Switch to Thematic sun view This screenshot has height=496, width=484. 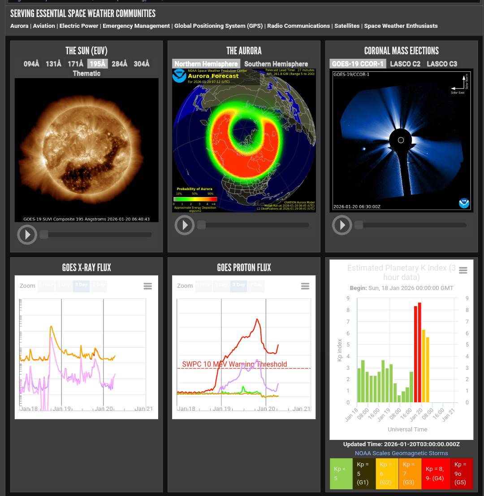coord(86,73)
